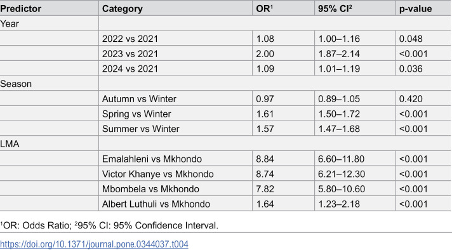Select the LMA predictor row label
The image size is (452, 250).
pos(10,144)
